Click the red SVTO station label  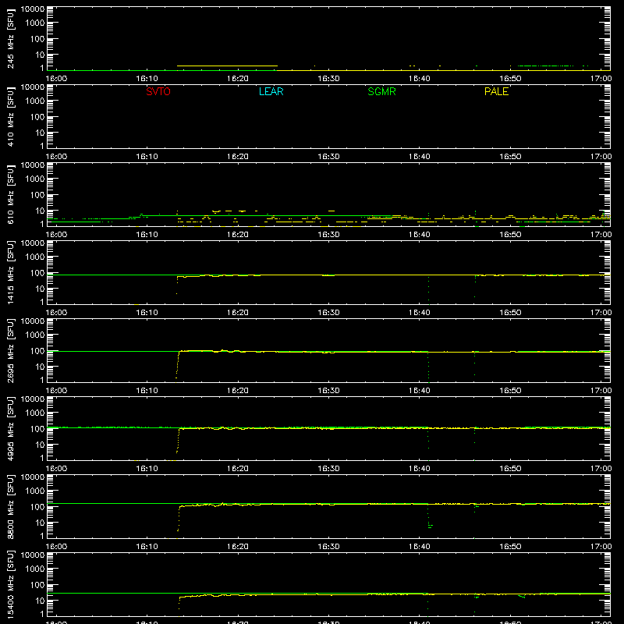click(158, 91)
